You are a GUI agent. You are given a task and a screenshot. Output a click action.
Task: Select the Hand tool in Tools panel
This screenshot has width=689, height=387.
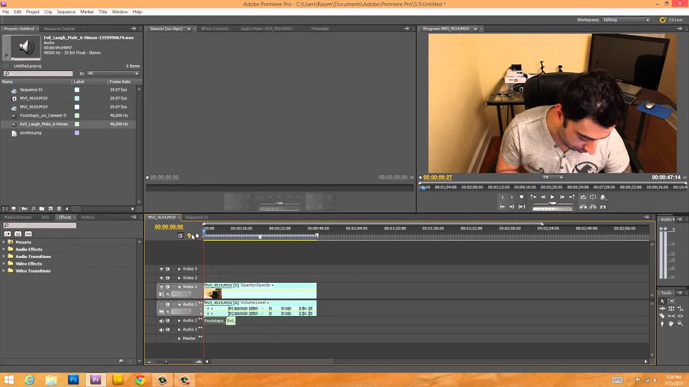pyautogui.click(x=671, y=324)
